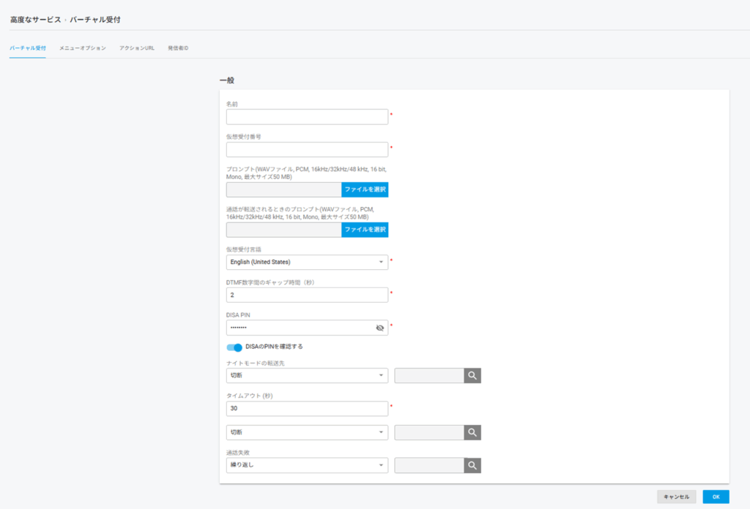Focus the 仮想受付番号 input field
Screen dimensions: 750x509
click(x=307, y=150)
